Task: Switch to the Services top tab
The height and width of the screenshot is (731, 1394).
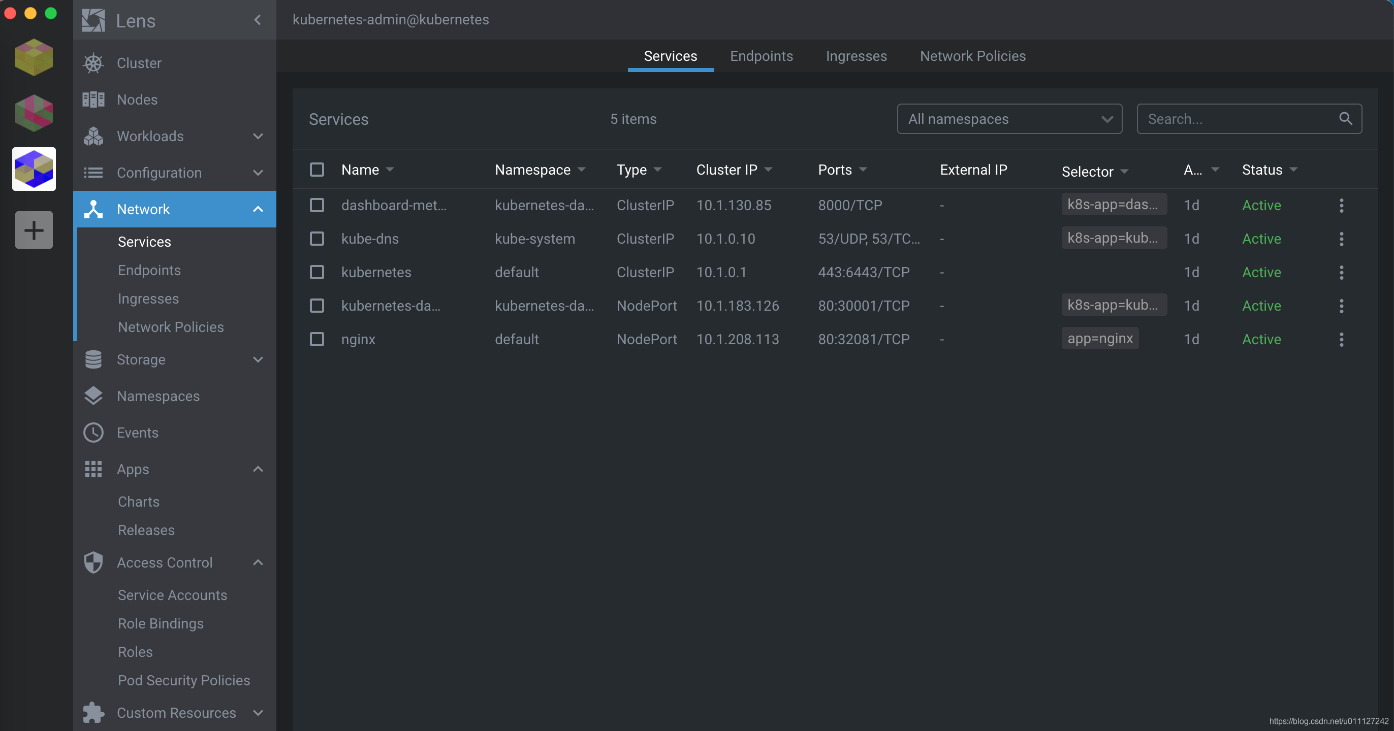Action: 671,56
